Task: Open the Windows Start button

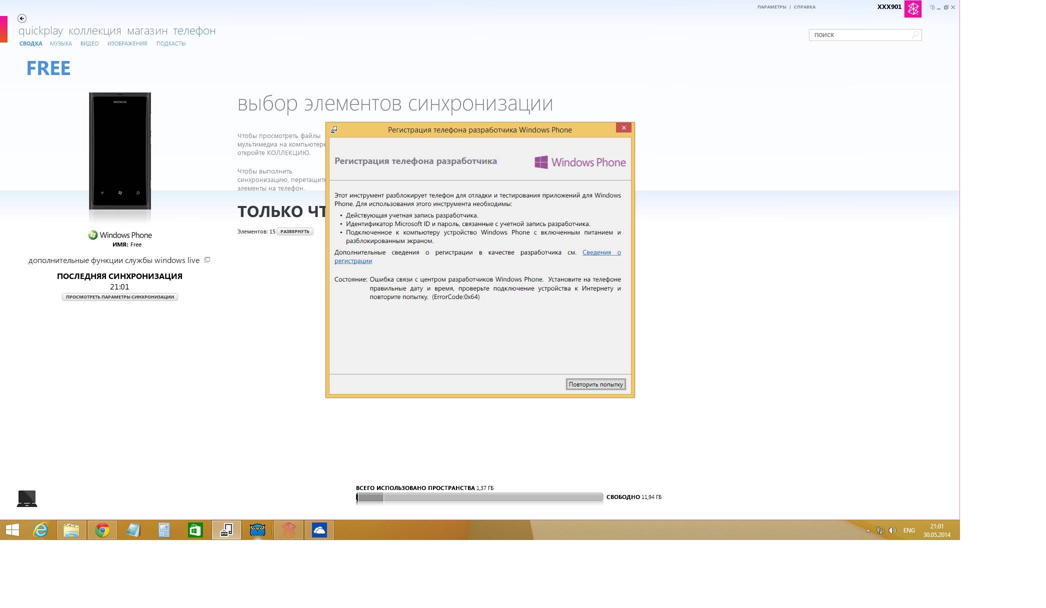Action: (x=12, y=530)
